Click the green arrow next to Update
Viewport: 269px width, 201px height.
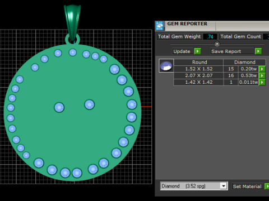tap(197, 51)
